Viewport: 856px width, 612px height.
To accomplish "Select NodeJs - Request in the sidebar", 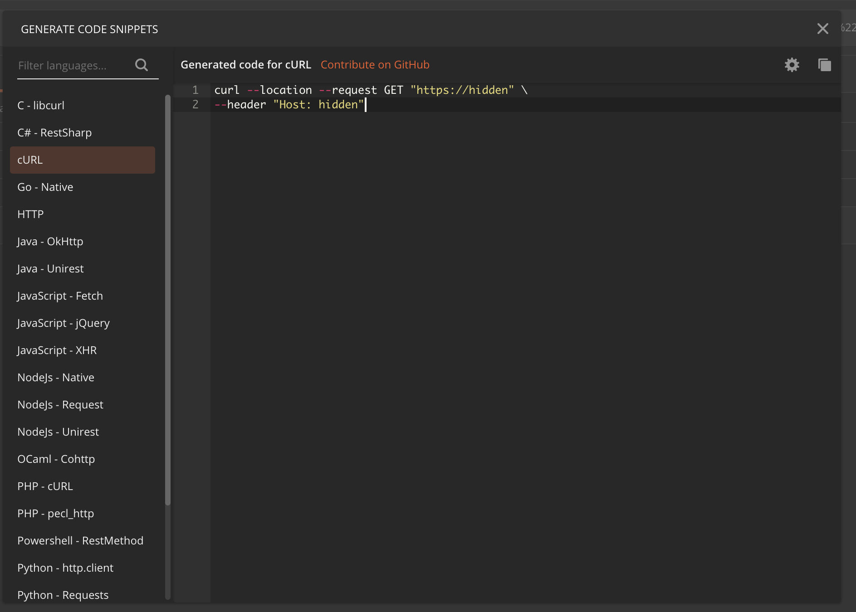I will [x=60, y=404].
